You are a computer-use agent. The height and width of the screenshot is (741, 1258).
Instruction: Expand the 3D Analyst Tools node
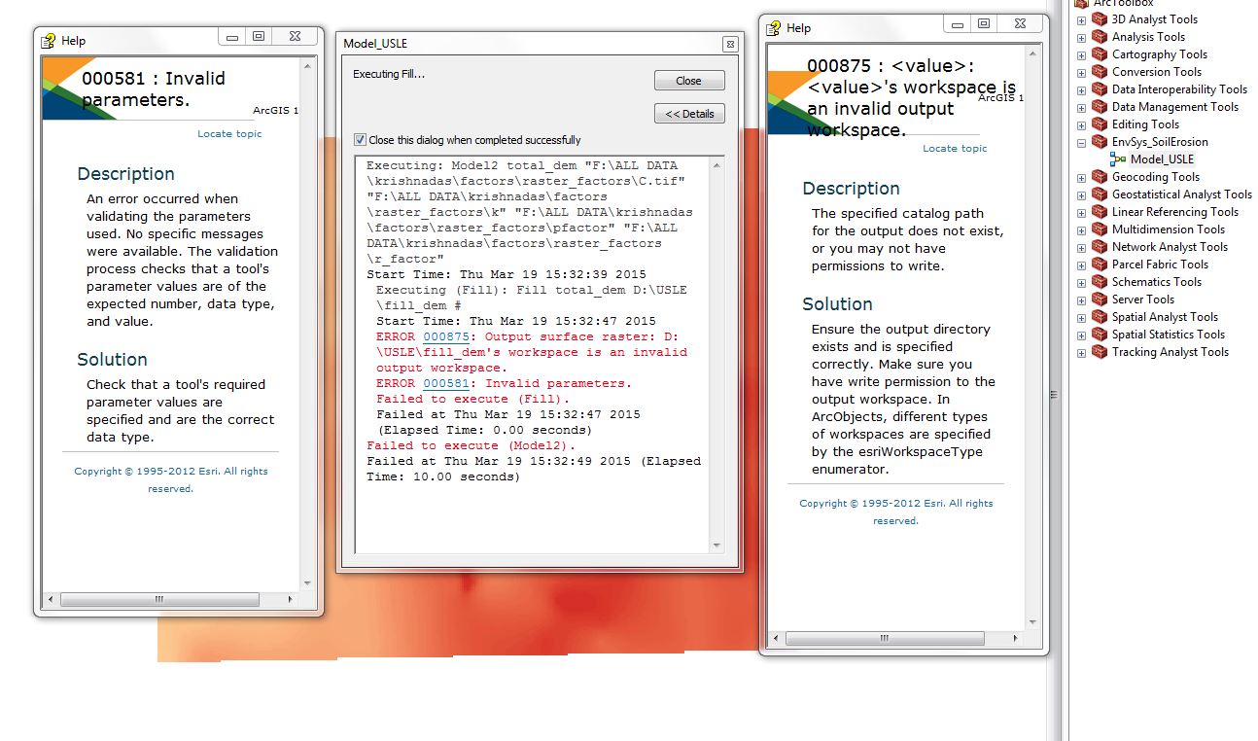coord(1081,19)
